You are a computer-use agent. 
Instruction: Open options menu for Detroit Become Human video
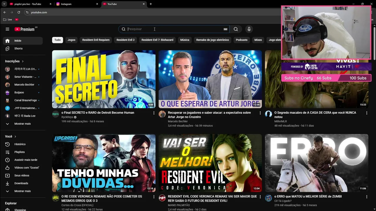pyautogui.click(x=154, y=113)
